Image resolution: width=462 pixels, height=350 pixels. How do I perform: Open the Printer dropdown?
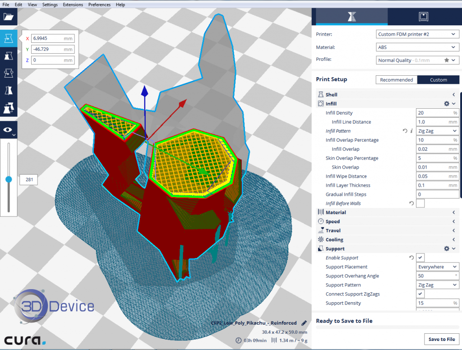[x=417, y=34]
